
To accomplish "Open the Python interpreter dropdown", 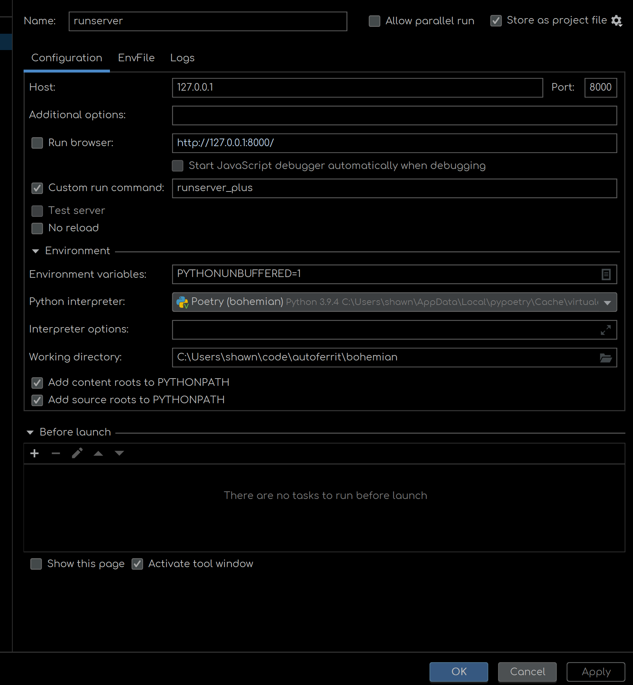I will tap(394, 302).
